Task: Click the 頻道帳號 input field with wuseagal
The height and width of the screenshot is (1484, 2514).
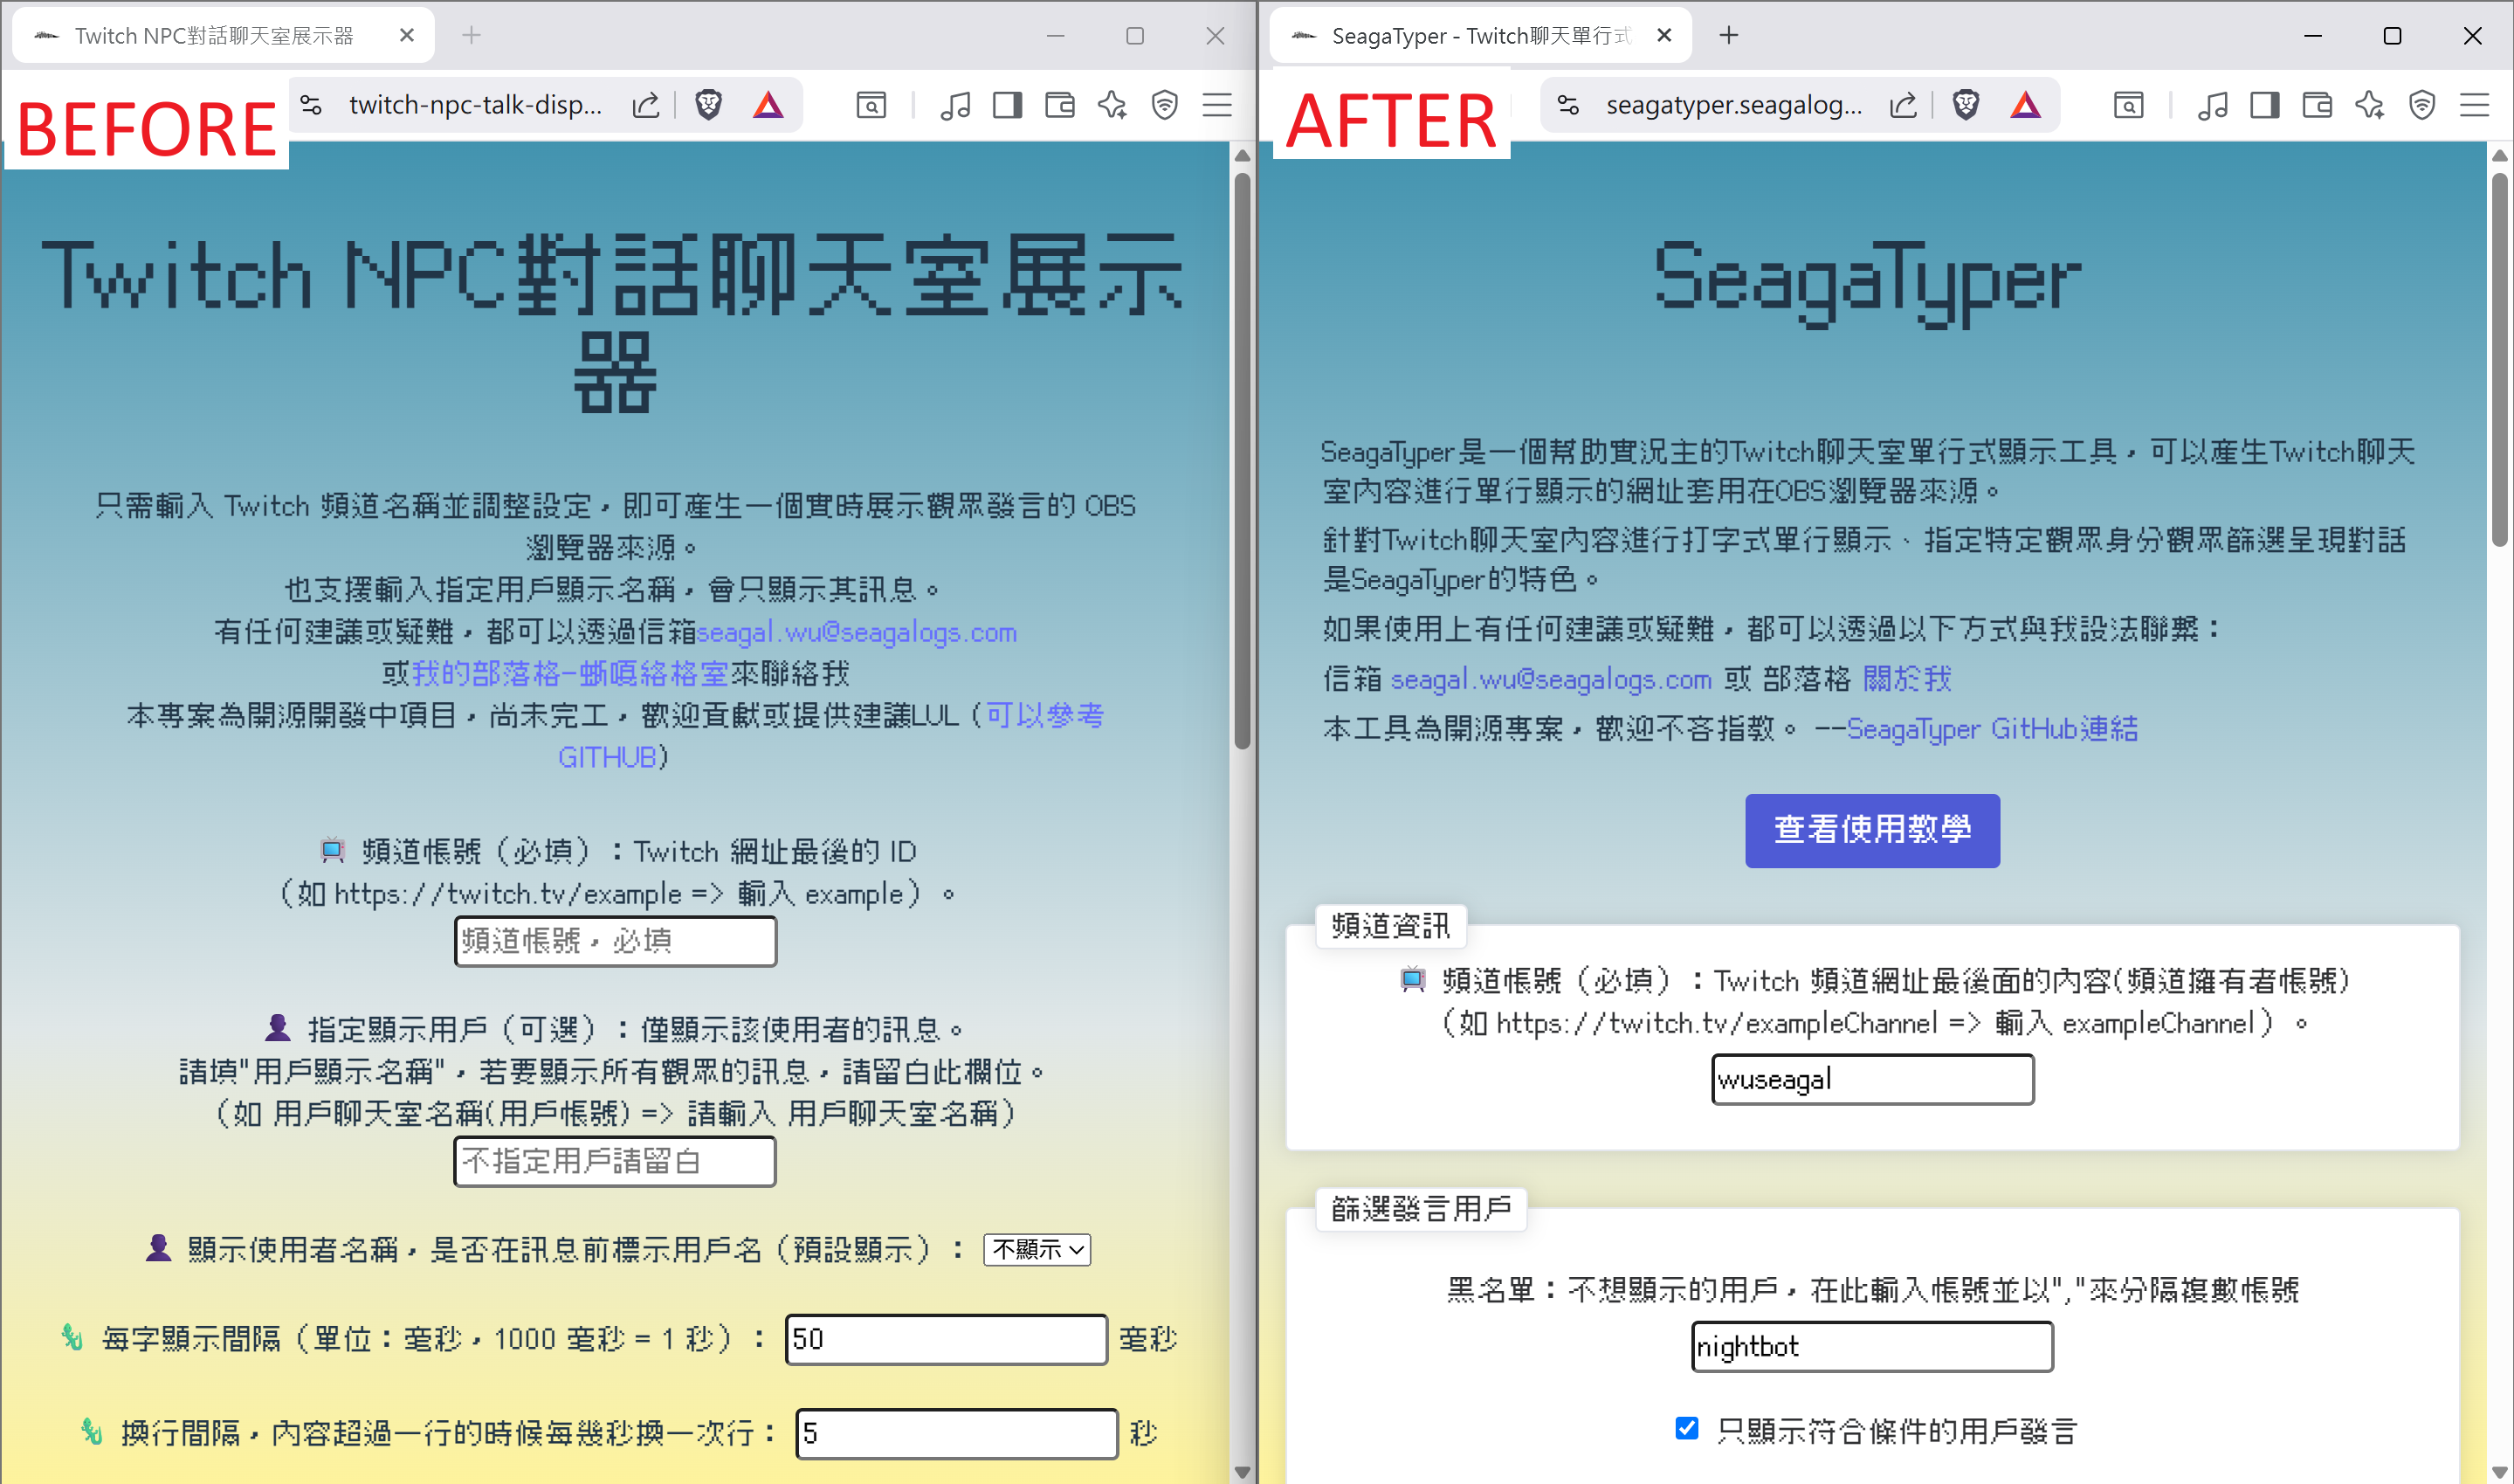Action: pos(1871,1079)
